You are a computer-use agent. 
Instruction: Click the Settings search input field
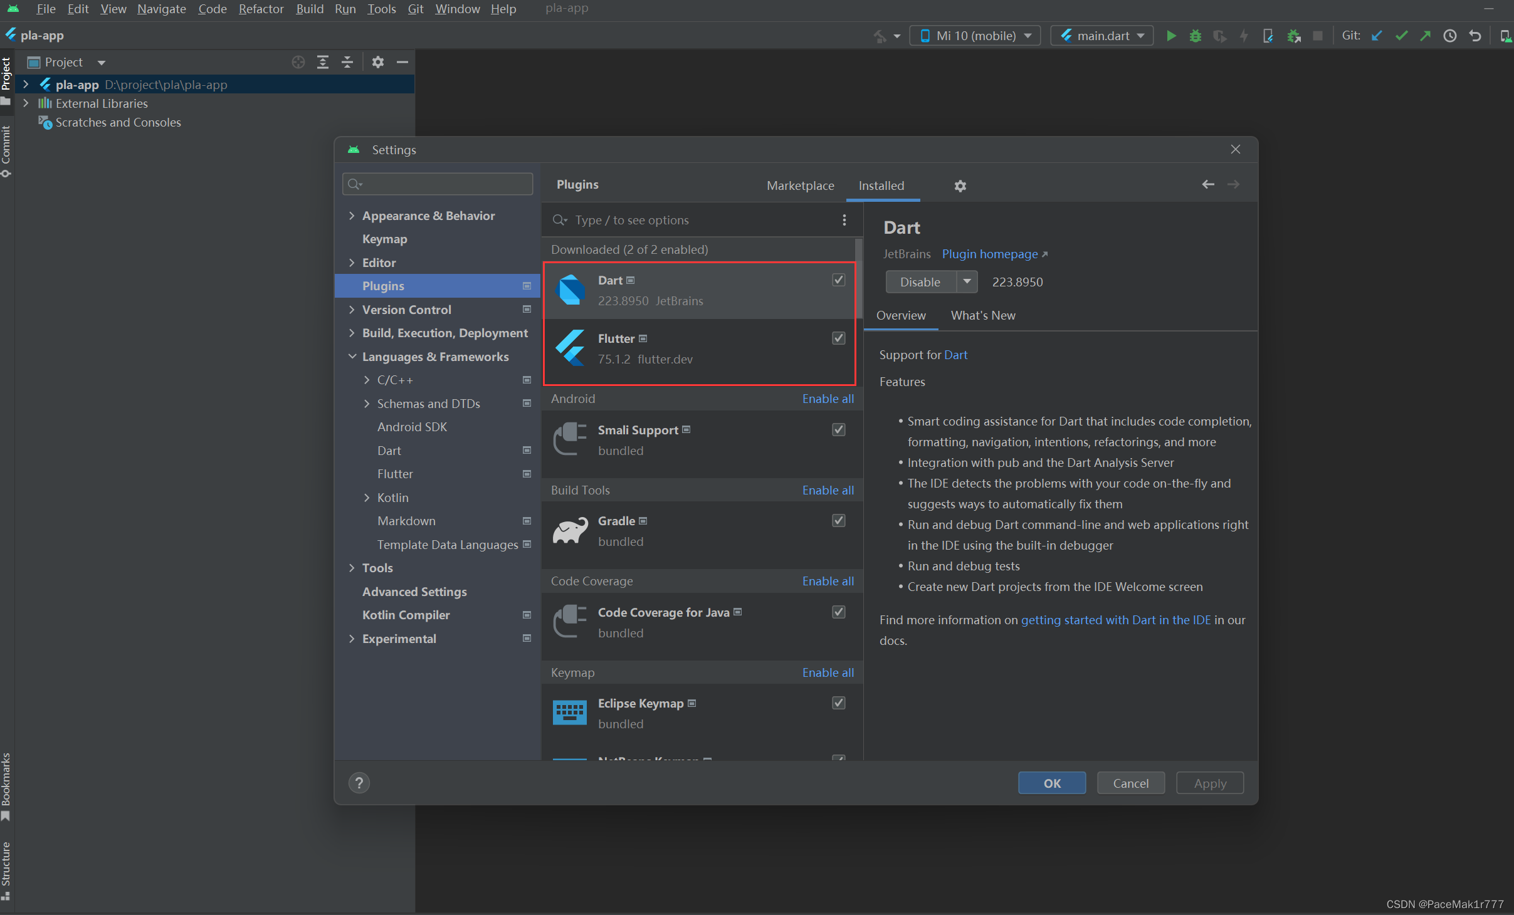(x=438, y=184)
